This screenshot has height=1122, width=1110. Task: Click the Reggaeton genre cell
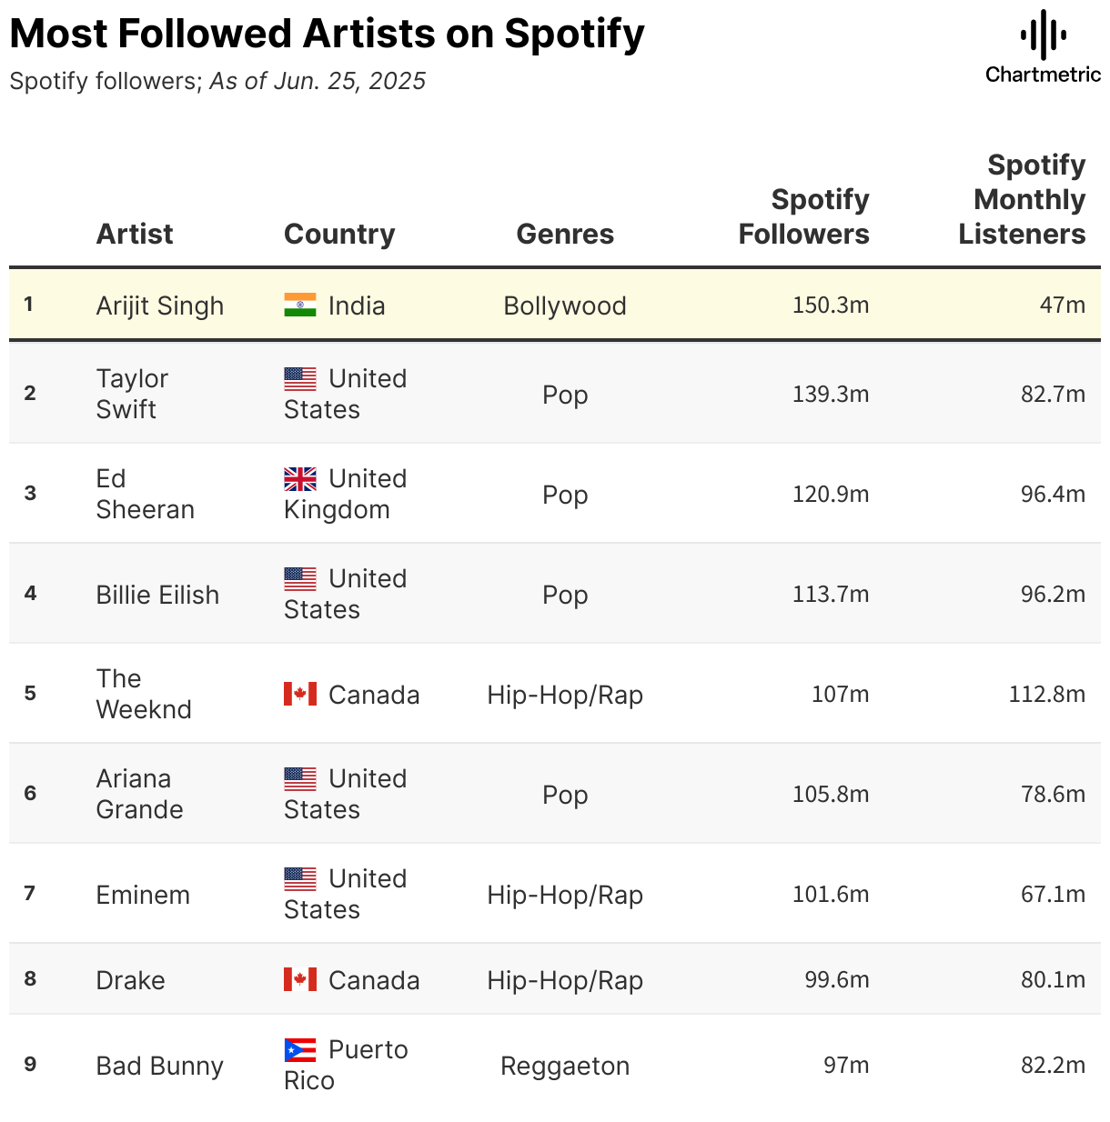565,1066
